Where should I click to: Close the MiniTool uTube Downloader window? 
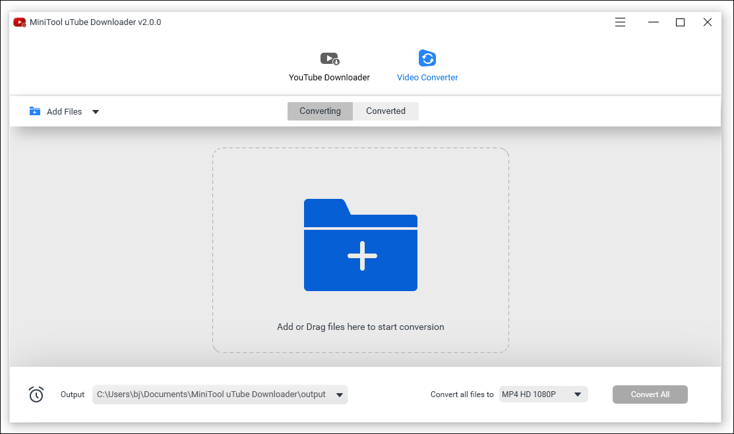pos(708,22)
